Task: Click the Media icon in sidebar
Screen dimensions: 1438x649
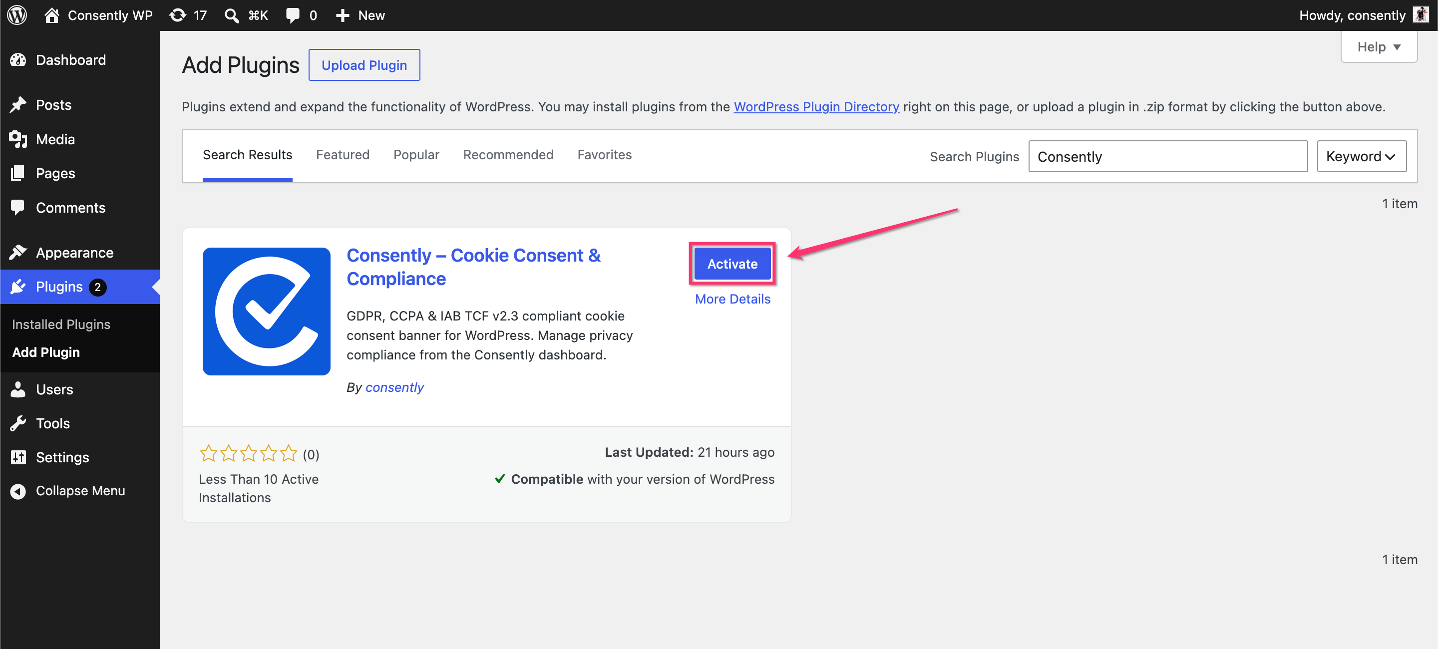Action: click(18, 139)
